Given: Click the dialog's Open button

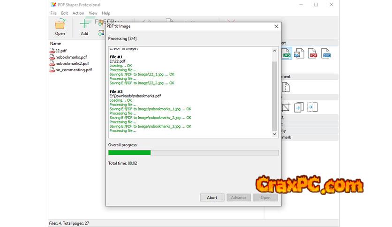Looking at the screenshot, I should coord(265,197).
